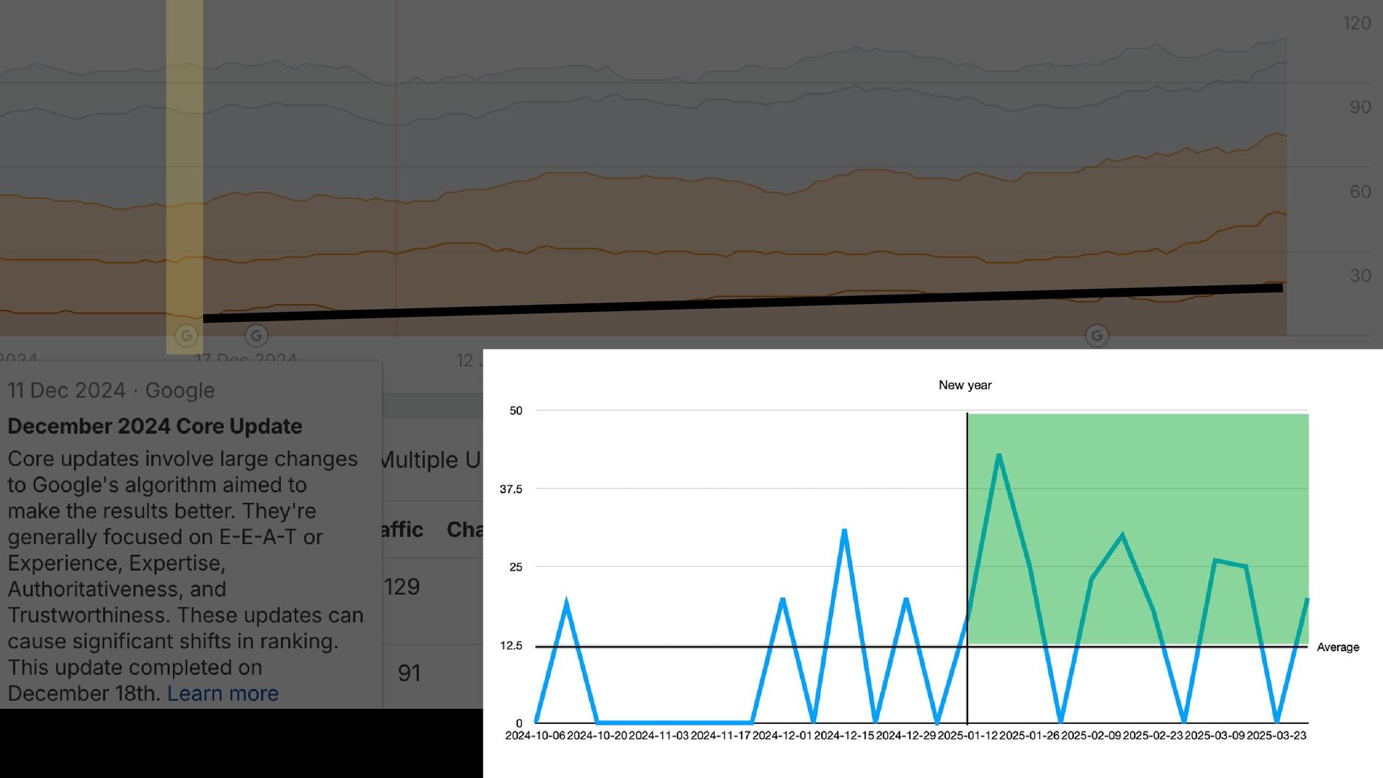Click the 120 y-axis label top right

click(x=1356, y=23)
